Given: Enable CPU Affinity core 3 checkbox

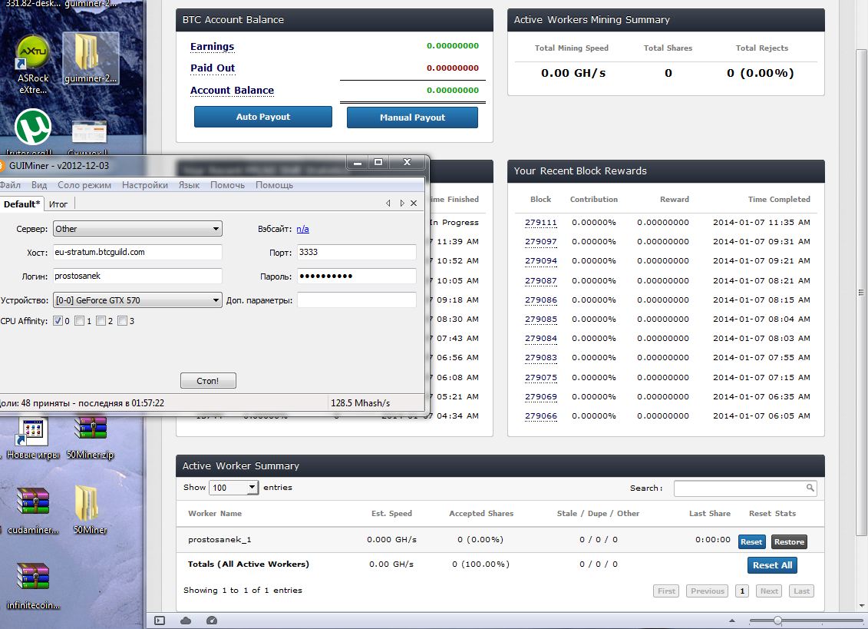Looking at the screenshot, I should [x=122, y=321].
